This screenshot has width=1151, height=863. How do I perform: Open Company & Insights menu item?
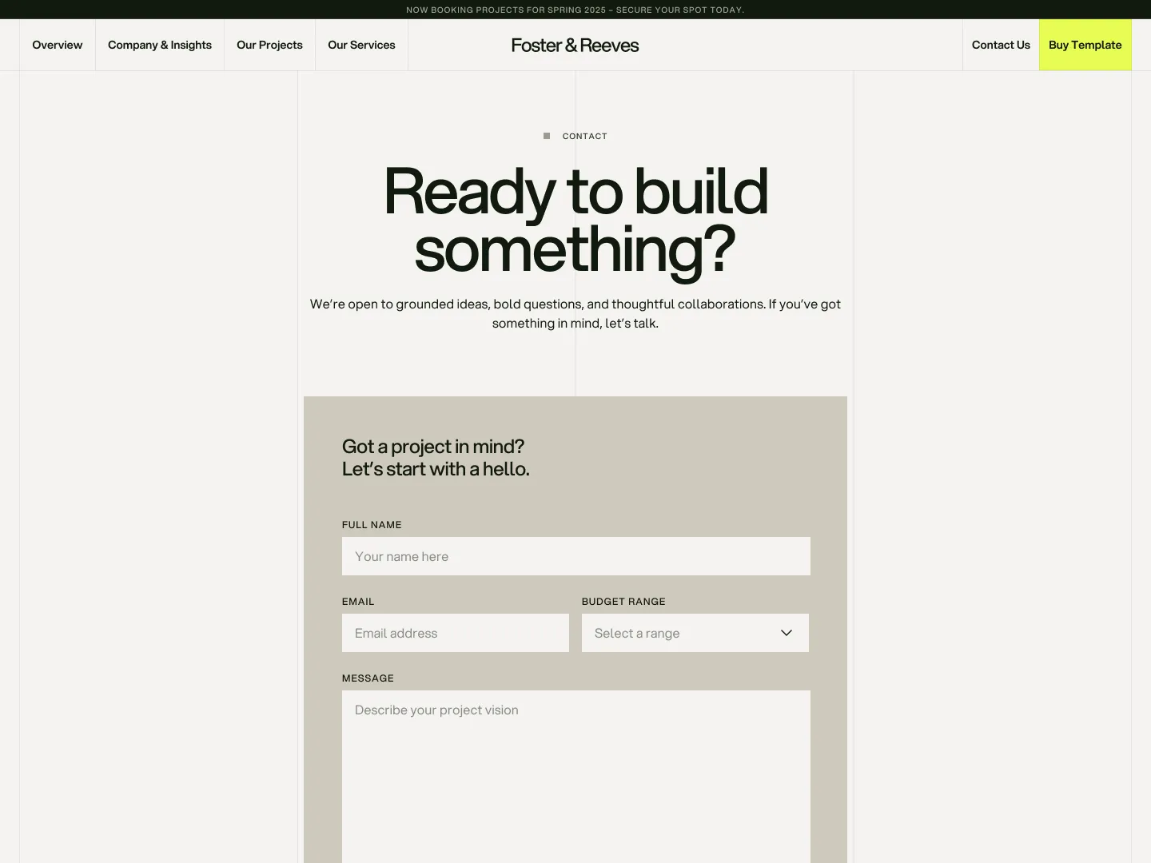(x=160, y=45)
